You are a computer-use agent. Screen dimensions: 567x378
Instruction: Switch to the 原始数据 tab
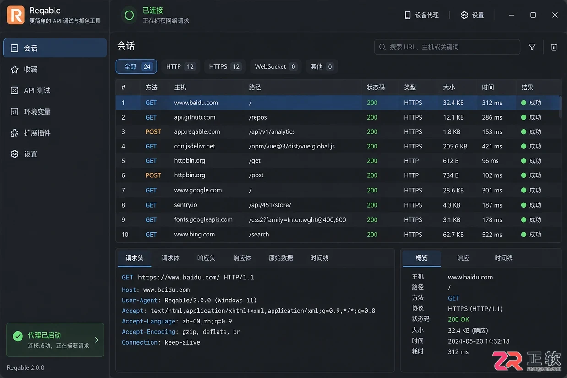(x=281, y=258)
